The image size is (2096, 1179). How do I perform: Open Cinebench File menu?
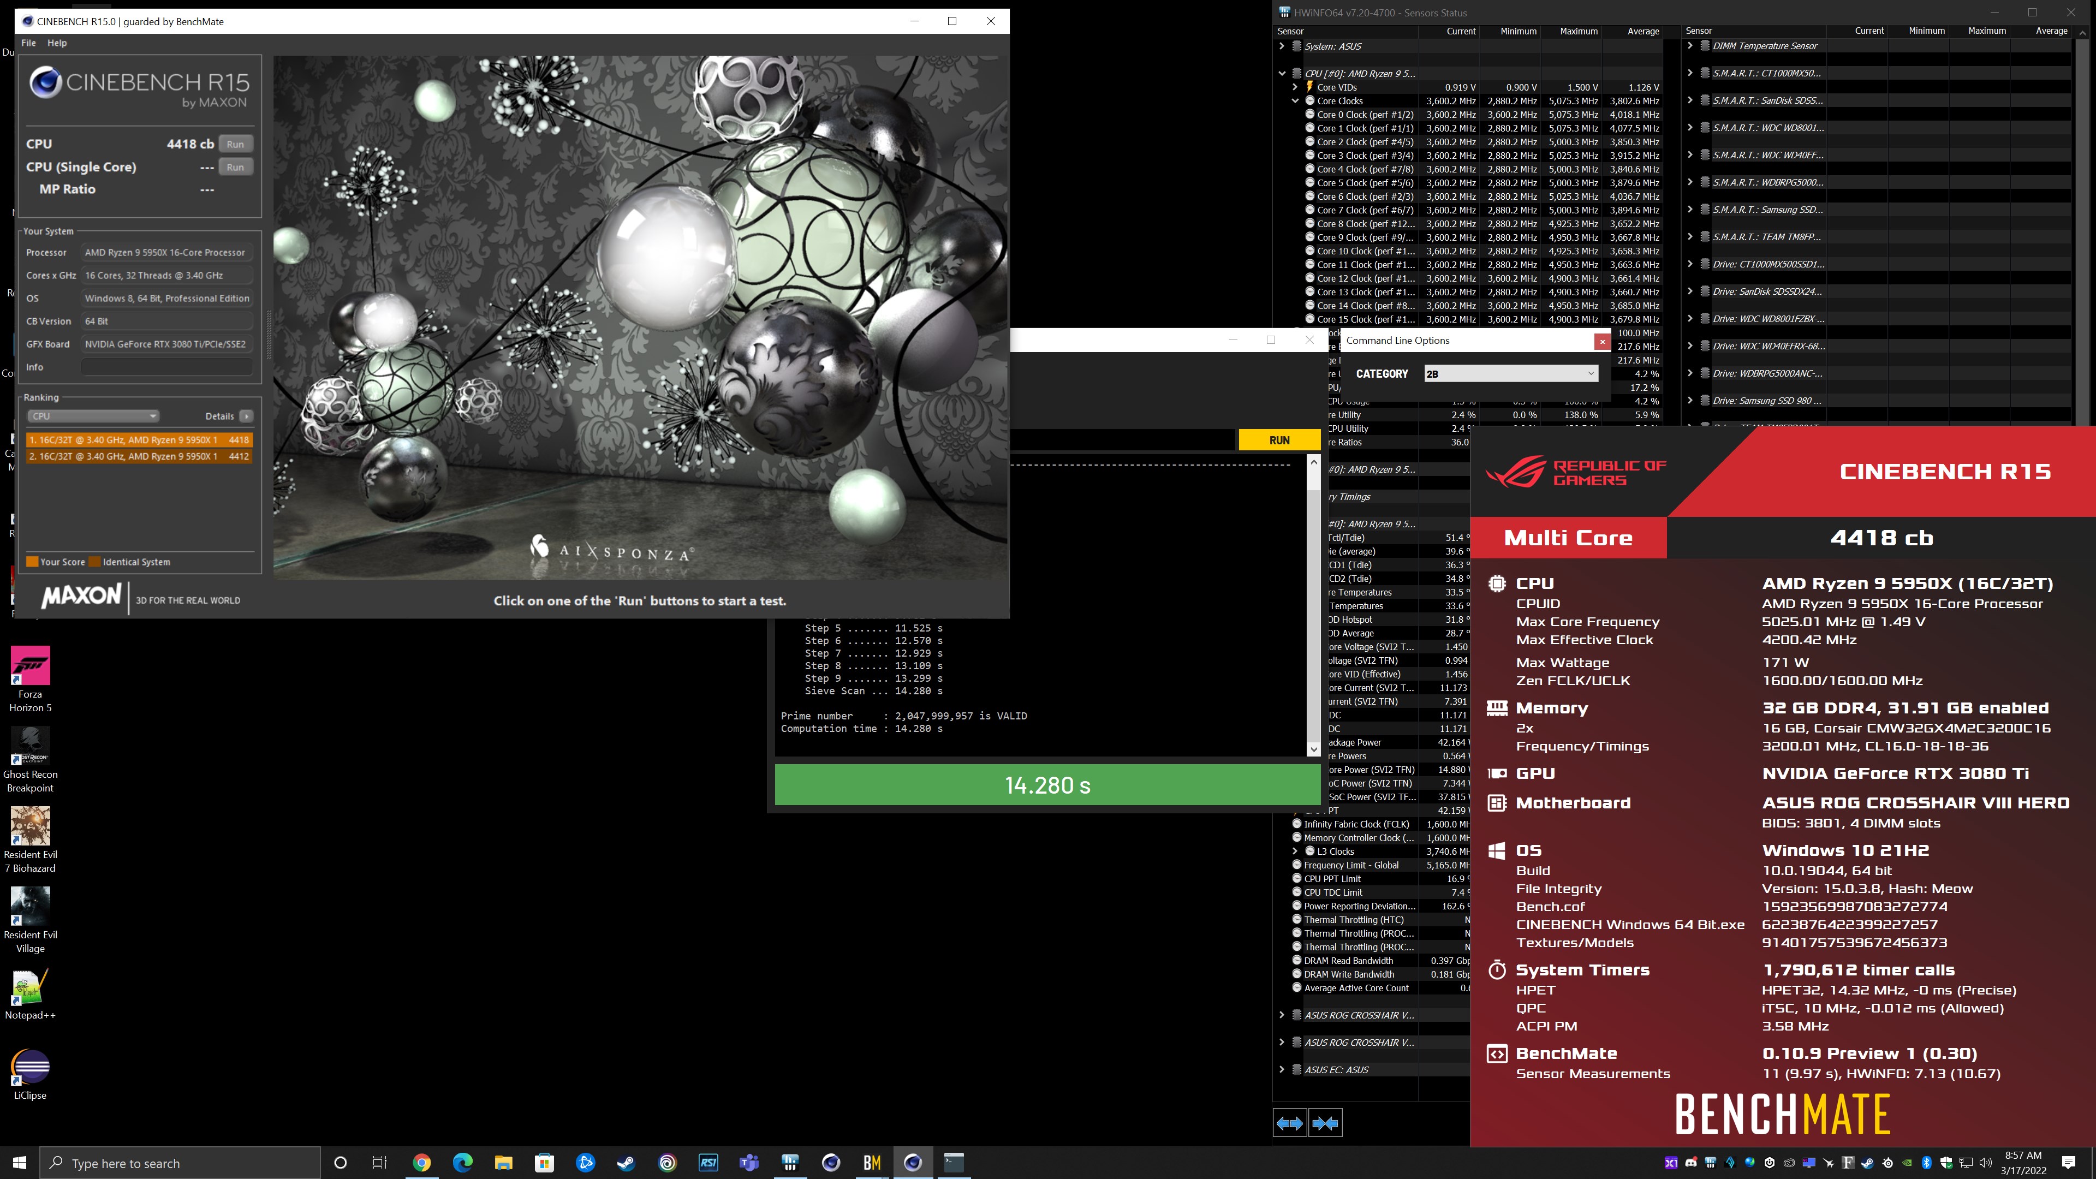pos(28,43)
